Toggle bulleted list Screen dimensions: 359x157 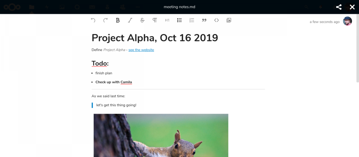(x=179, y=20)
